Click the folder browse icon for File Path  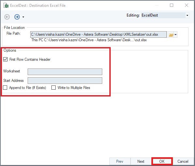click(x=171, y=35)
